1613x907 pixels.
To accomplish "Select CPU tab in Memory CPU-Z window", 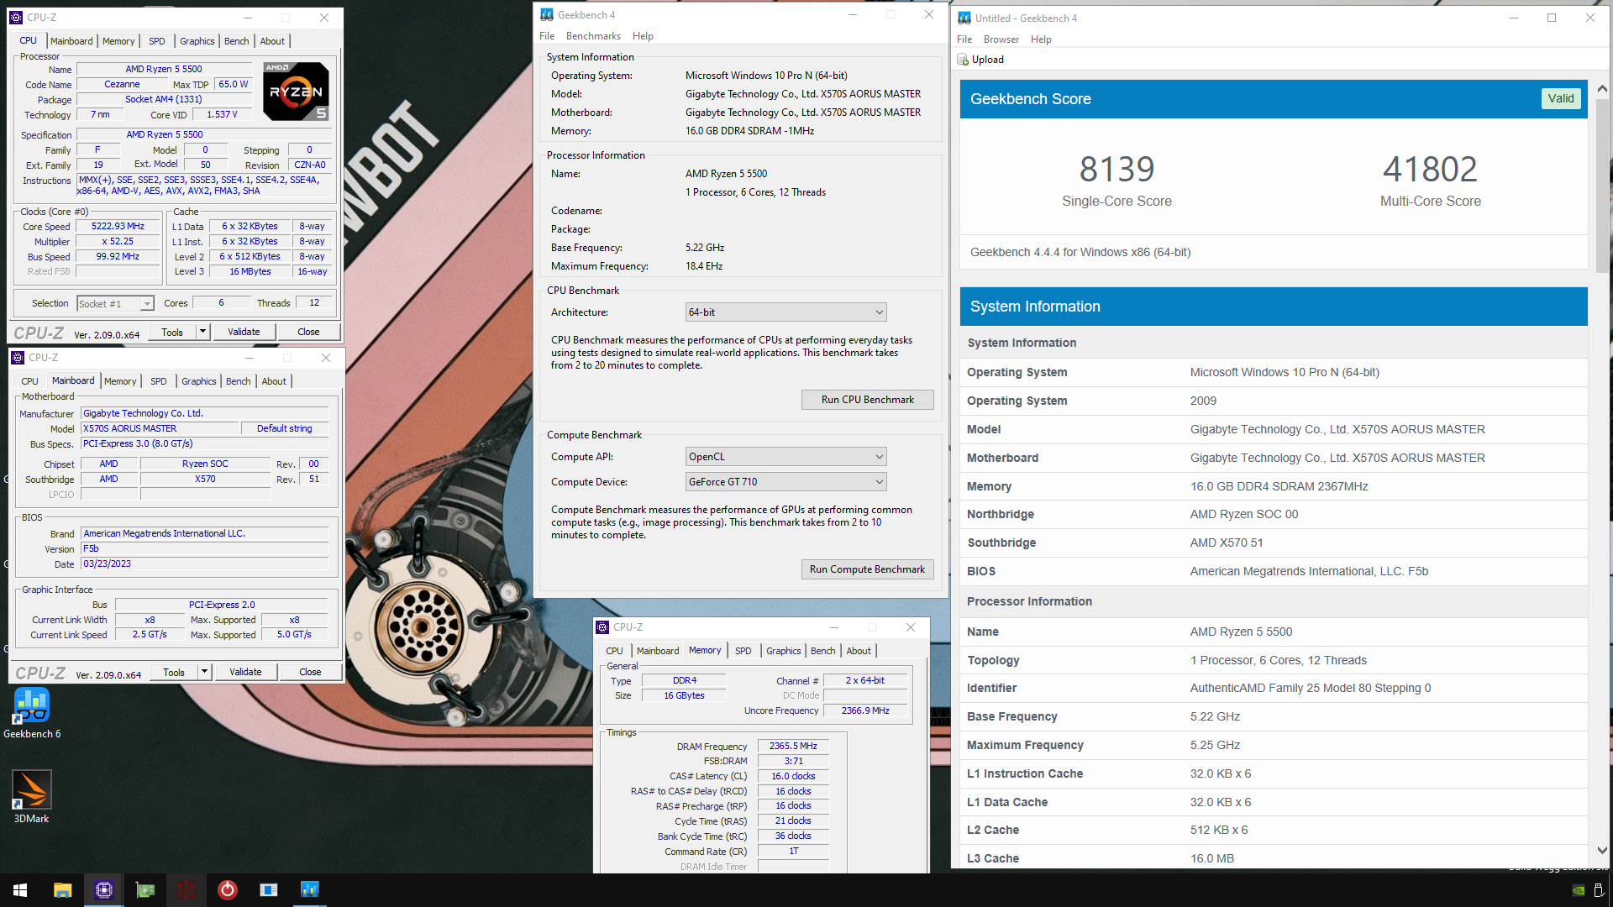I will point(614,651).
